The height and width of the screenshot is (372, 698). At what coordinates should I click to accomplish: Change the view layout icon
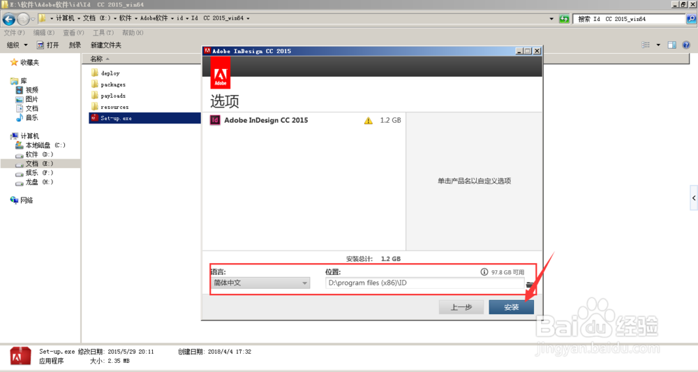coord(646,45)
